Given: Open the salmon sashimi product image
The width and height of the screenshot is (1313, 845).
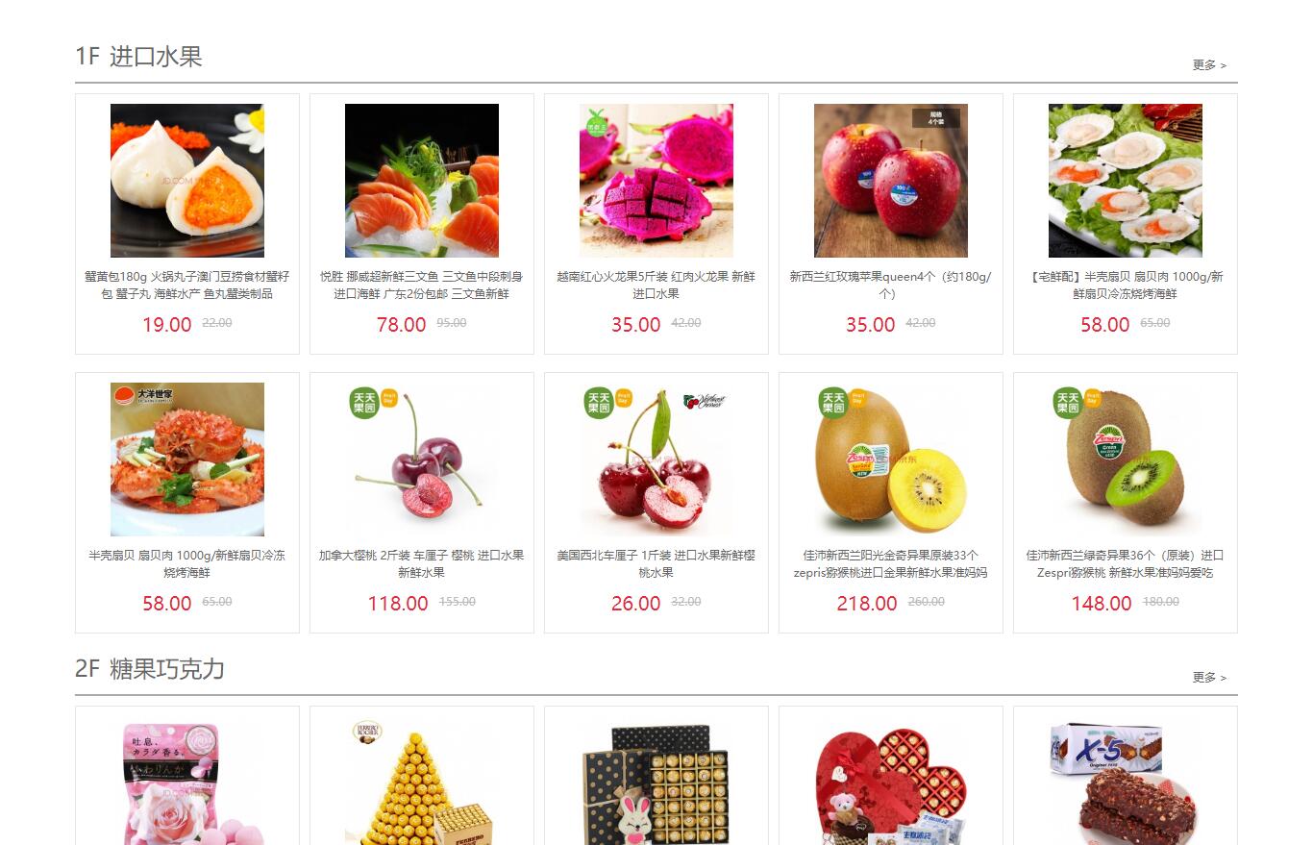Looking at the screenshot, I should click(x=422, y=181).
